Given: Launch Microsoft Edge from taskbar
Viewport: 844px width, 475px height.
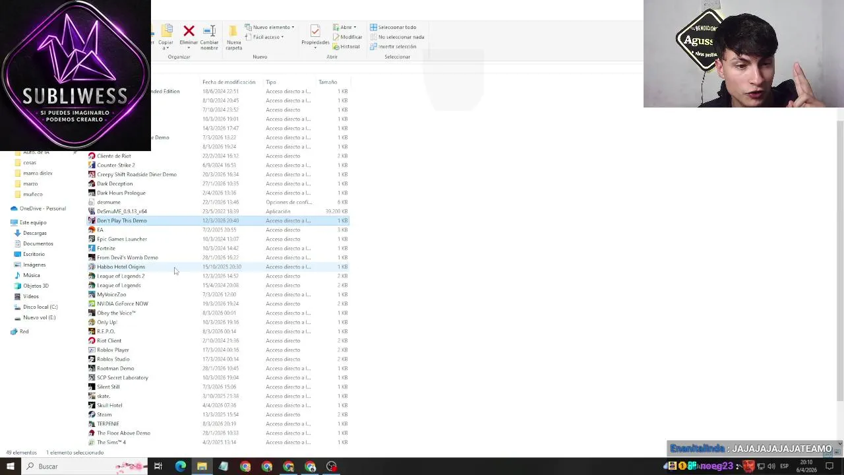Looking at the screenshot, I should pyautogui.click(x=180, y=466).
